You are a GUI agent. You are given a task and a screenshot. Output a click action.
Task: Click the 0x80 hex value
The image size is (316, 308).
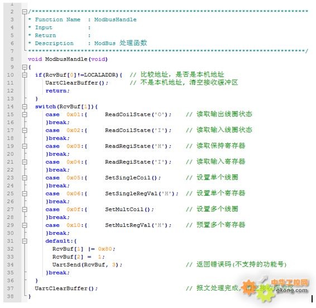click(105, 249)
